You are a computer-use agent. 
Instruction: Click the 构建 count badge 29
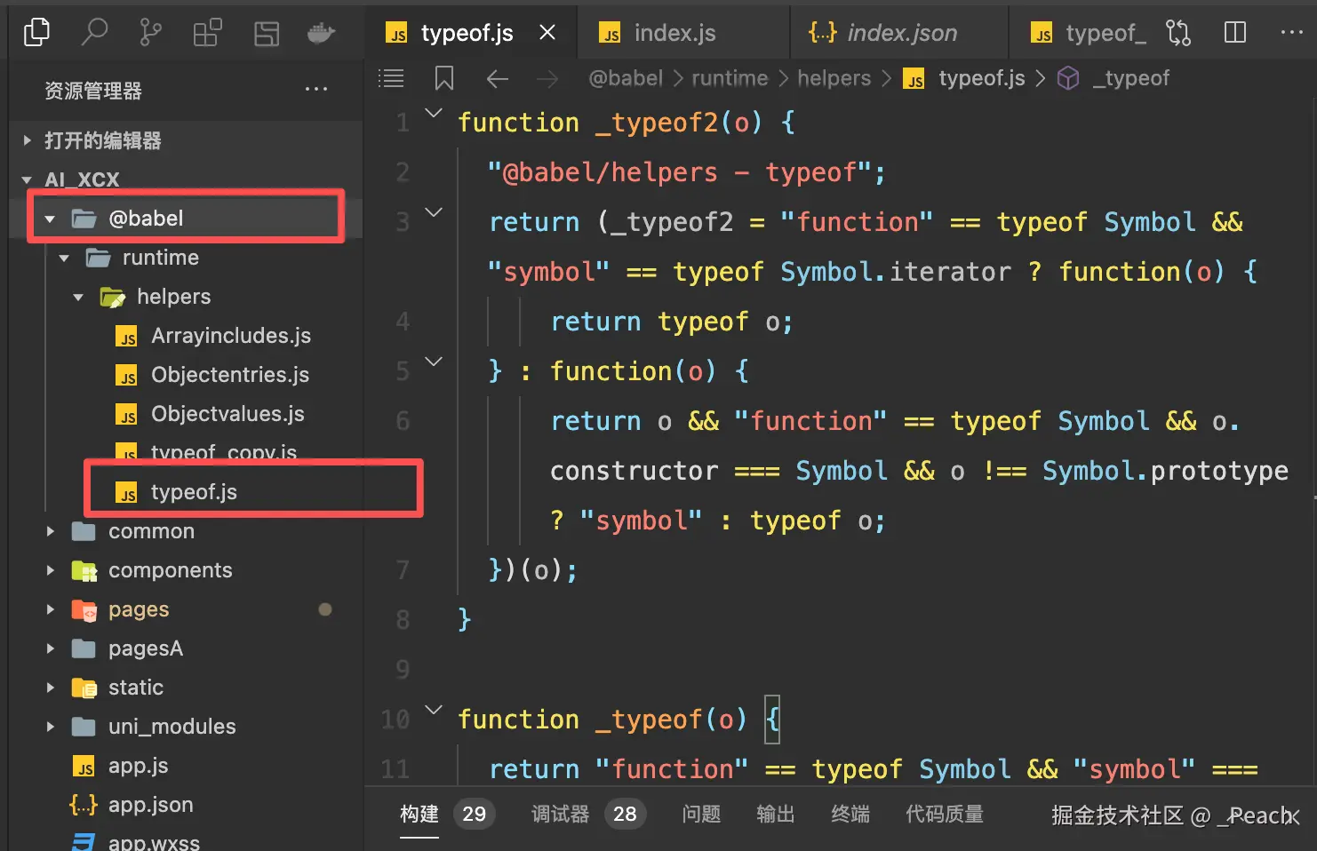(474, 814)
